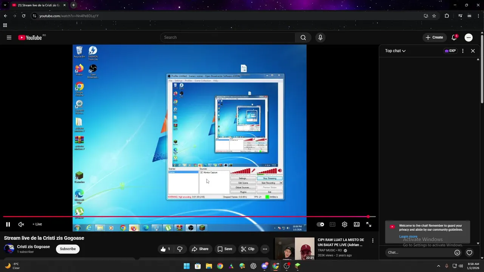The image size is (484, 272).
Task: Open the volume control in system tray
Action: tap(461, 266)
